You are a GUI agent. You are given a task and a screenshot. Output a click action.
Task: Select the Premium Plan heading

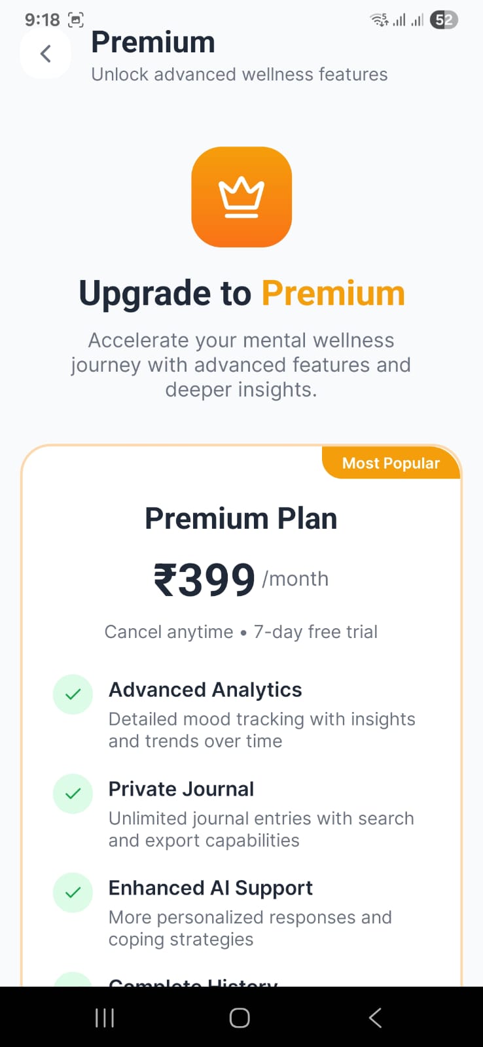click(x=241, y=518)
